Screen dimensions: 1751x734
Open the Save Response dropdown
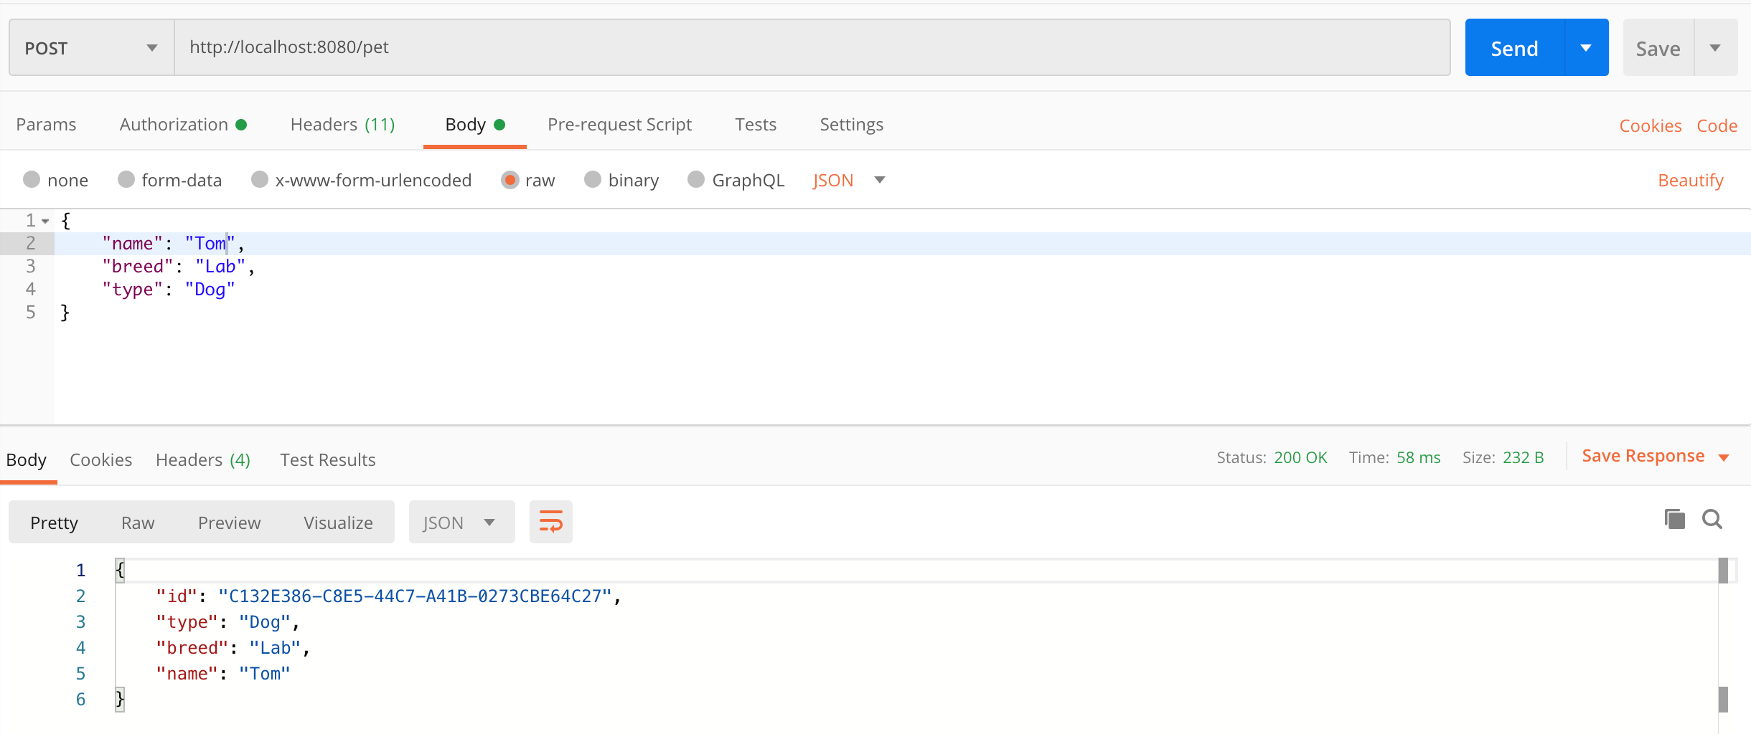1725,457
